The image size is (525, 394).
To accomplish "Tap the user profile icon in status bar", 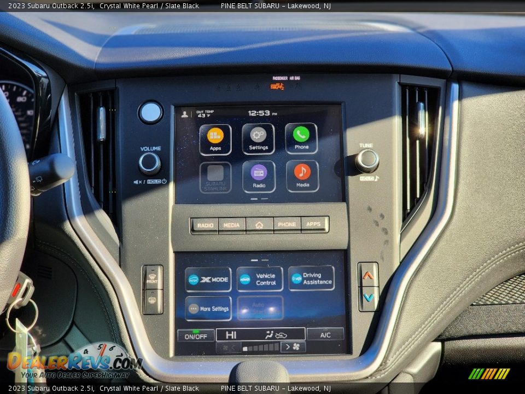I will pos(184,114).
